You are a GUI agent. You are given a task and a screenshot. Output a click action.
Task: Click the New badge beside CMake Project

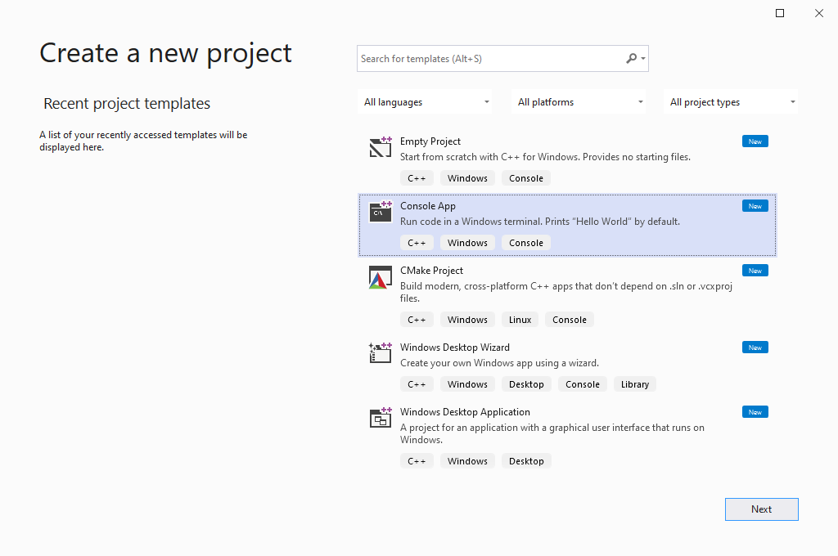tap(755, 271)
